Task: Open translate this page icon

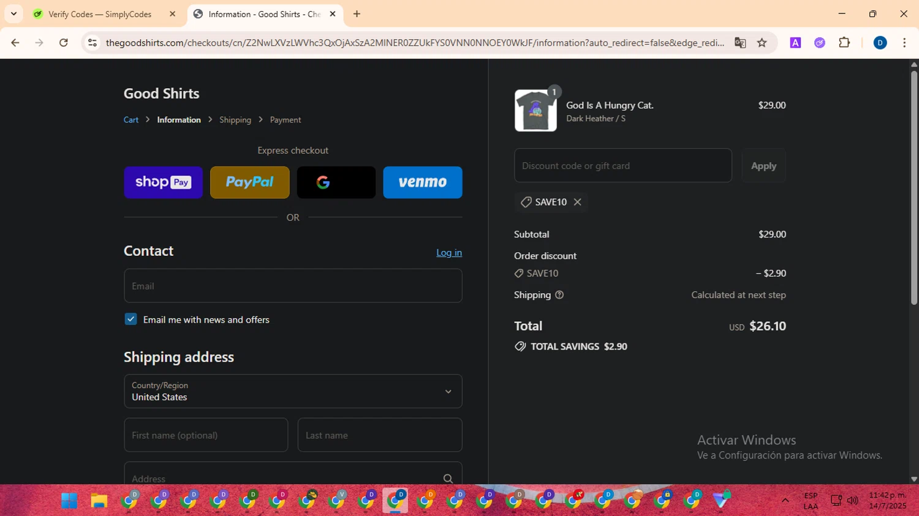Action: pos(740,43)
